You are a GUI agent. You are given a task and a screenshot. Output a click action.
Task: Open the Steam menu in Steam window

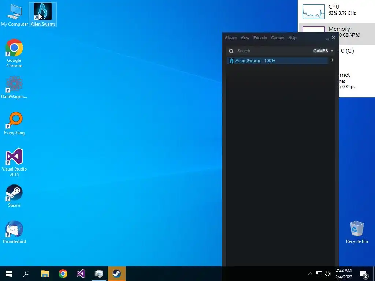(x=231, y=38)
